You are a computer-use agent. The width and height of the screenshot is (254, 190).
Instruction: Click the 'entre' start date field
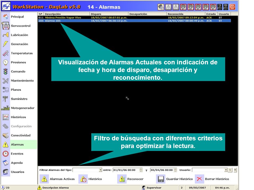(x=126, y=170)
